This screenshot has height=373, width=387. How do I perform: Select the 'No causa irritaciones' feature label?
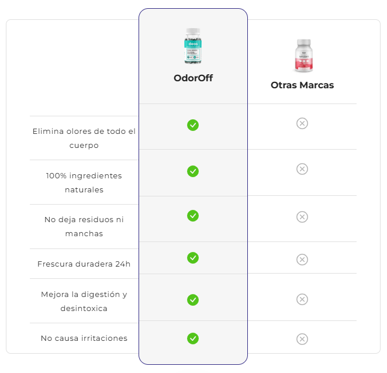click(x=84, y=338)
